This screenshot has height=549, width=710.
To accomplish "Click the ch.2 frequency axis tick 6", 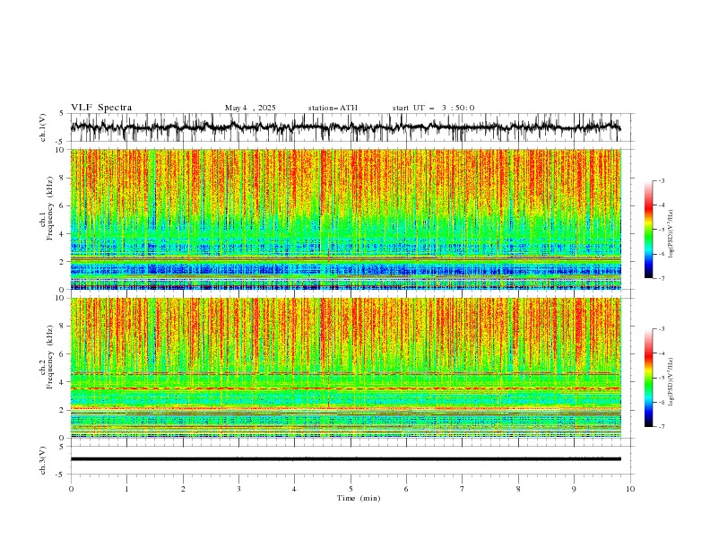I will point(63,354).
